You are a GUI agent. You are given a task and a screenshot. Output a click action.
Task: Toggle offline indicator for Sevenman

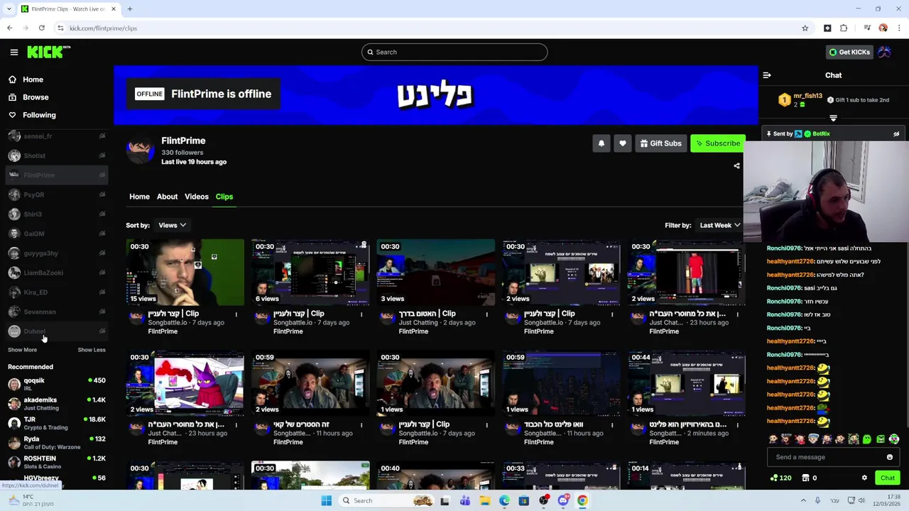[102, 312]
